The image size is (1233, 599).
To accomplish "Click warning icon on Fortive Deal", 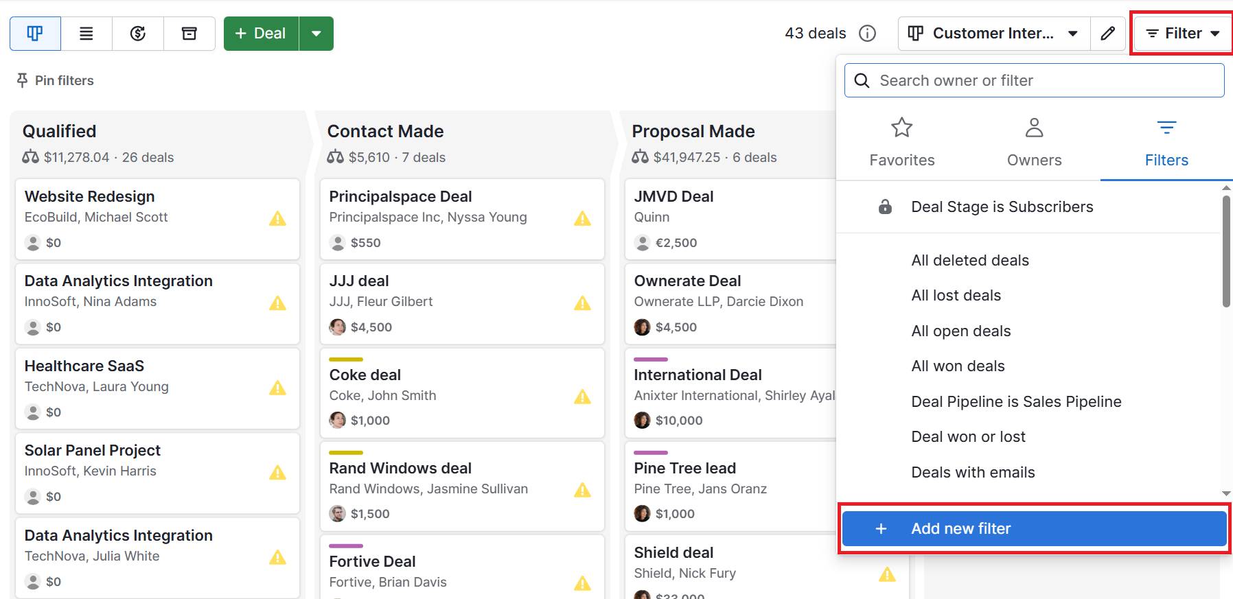I will (x=582, y=583).
